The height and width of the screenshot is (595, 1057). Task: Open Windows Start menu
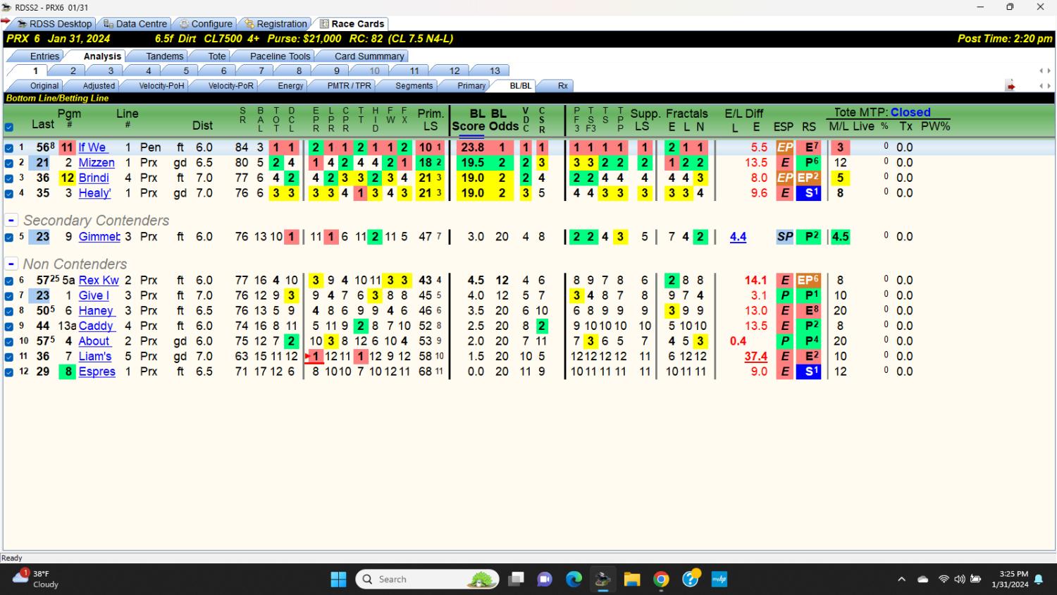[x=338, y=579]
